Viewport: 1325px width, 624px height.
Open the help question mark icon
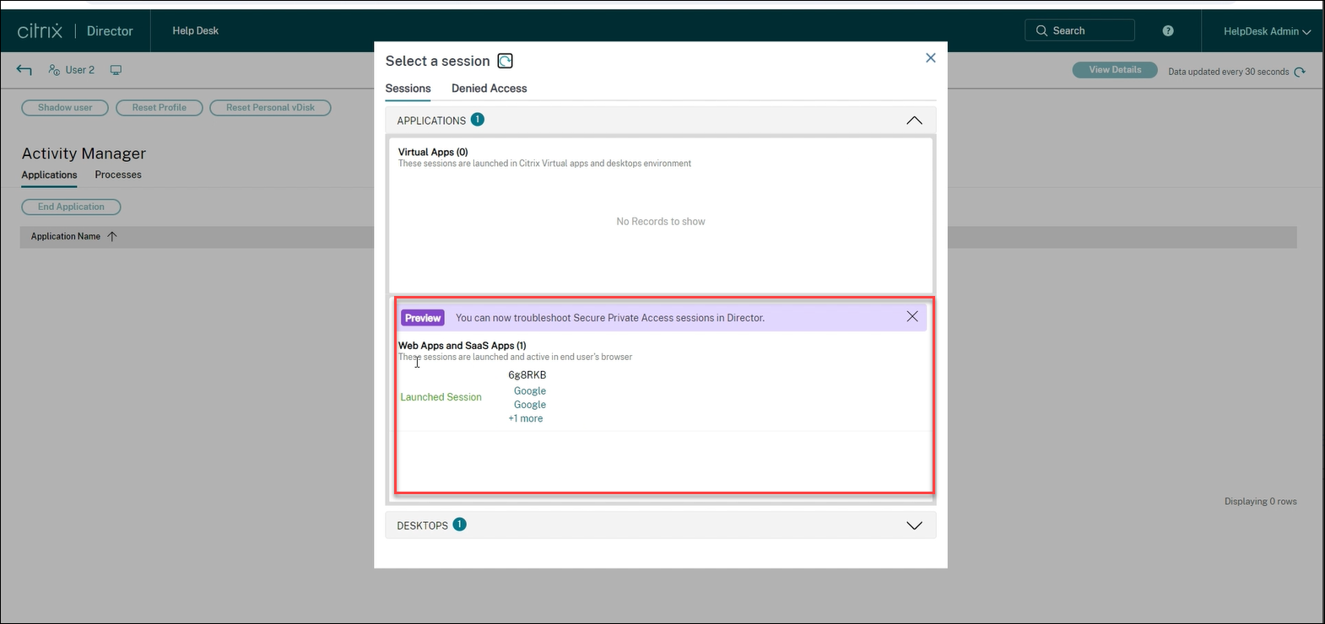tap(1168, 31)
